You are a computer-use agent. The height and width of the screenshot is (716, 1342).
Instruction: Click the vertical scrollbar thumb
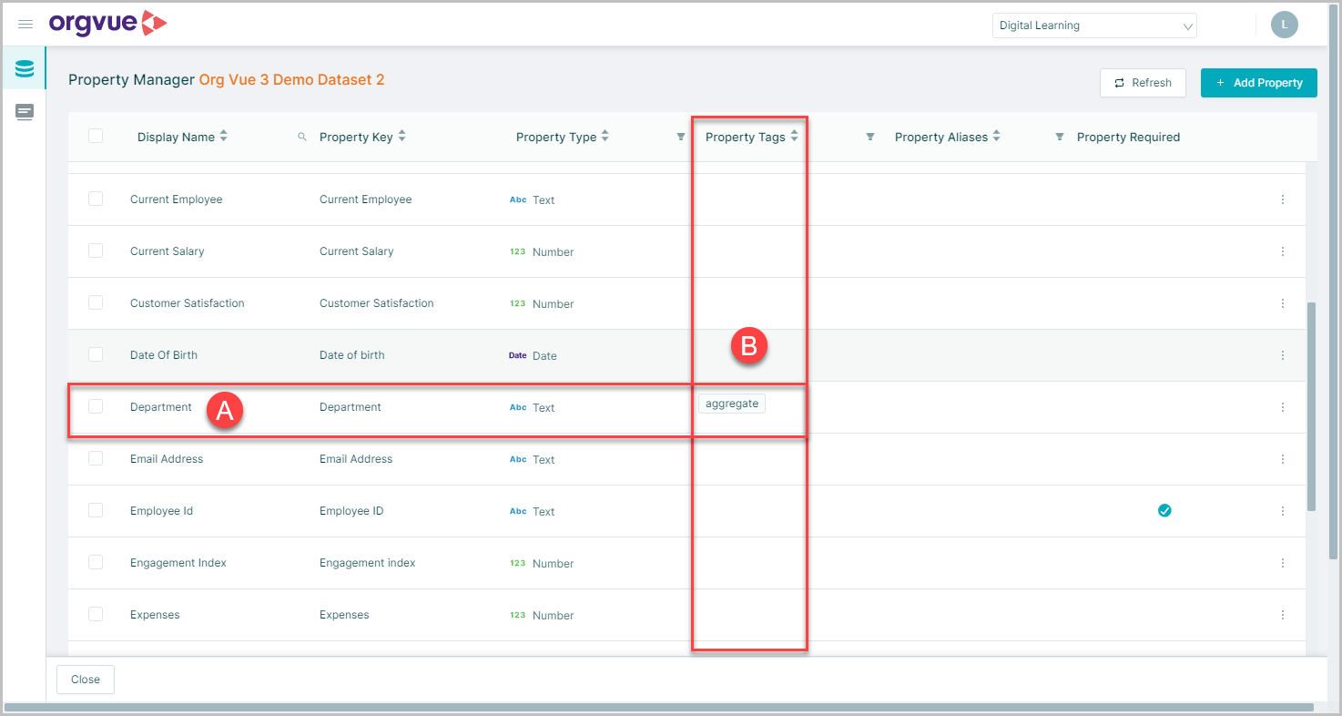tap(1311, 405)
